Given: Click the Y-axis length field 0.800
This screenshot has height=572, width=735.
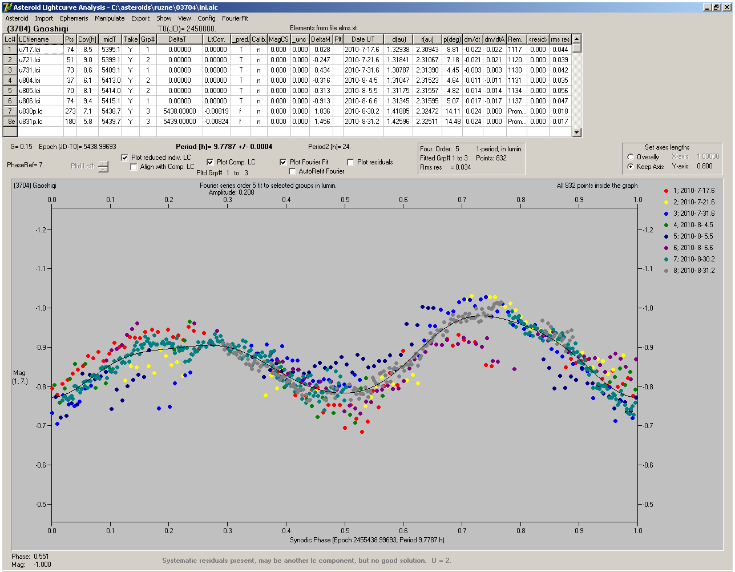Looking at the screenshot, I should [704, 166].
